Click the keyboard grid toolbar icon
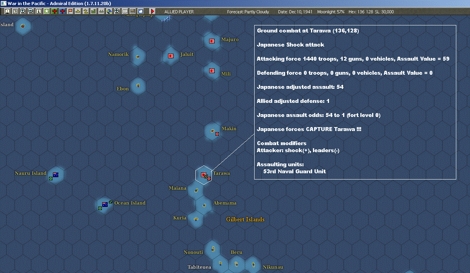Viewport: 470px width, 273px height. coord(132,11)
